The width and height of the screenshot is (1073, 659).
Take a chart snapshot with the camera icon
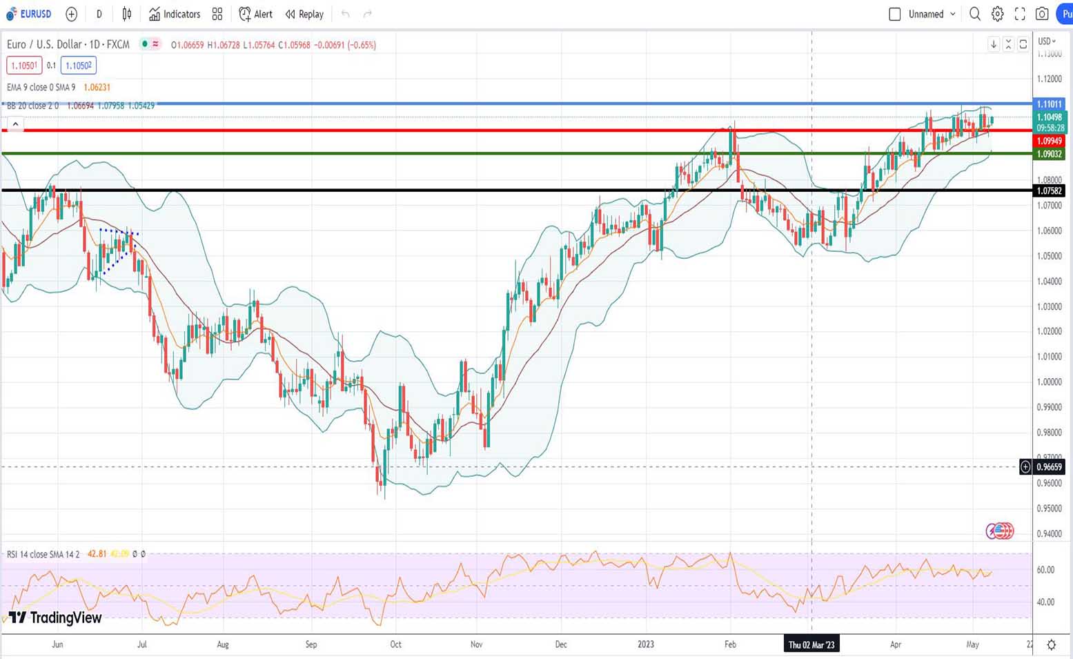(x=1042, y=14)
